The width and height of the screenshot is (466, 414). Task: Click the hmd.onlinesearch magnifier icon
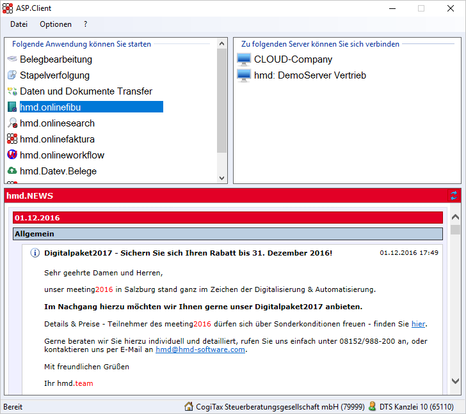click(12, 123)
